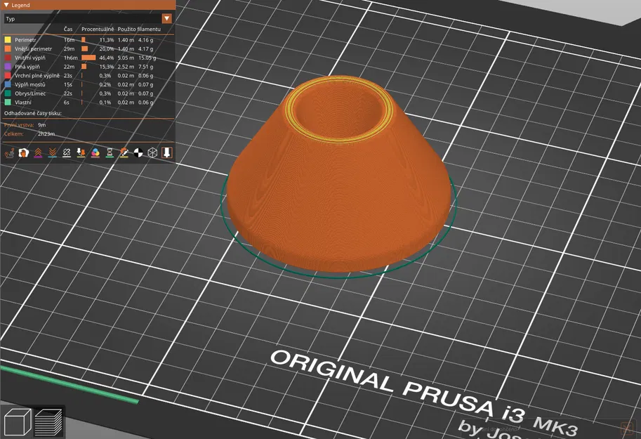
Task: Click yellow Perimetr color swatch
Action: (8, 40)
